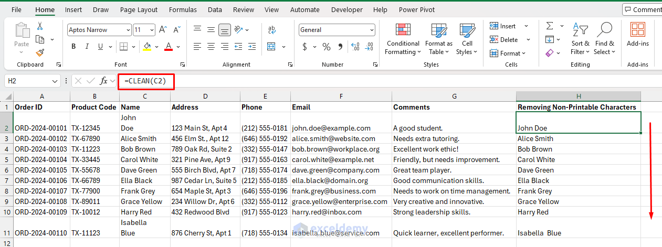The width and height of the screenshot is (662, 247).
Task: Click the Add-ins button
Action: point(638,35)
